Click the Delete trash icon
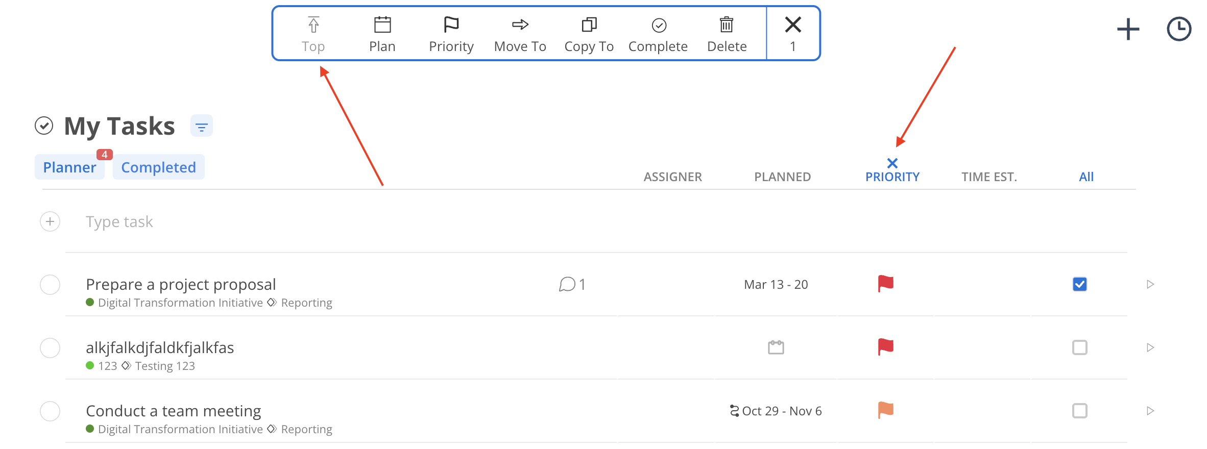This screenshot has width=1207, height=449. point(726,25)
